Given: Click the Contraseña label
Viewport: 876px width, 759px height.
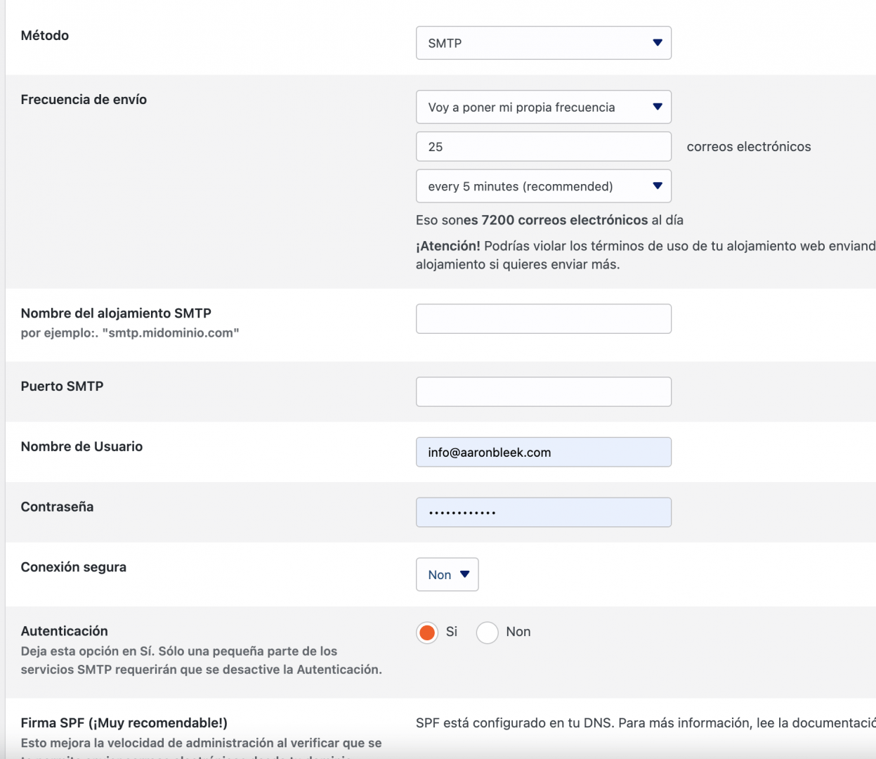Looking at the screenshot, I should pos(57,507).
